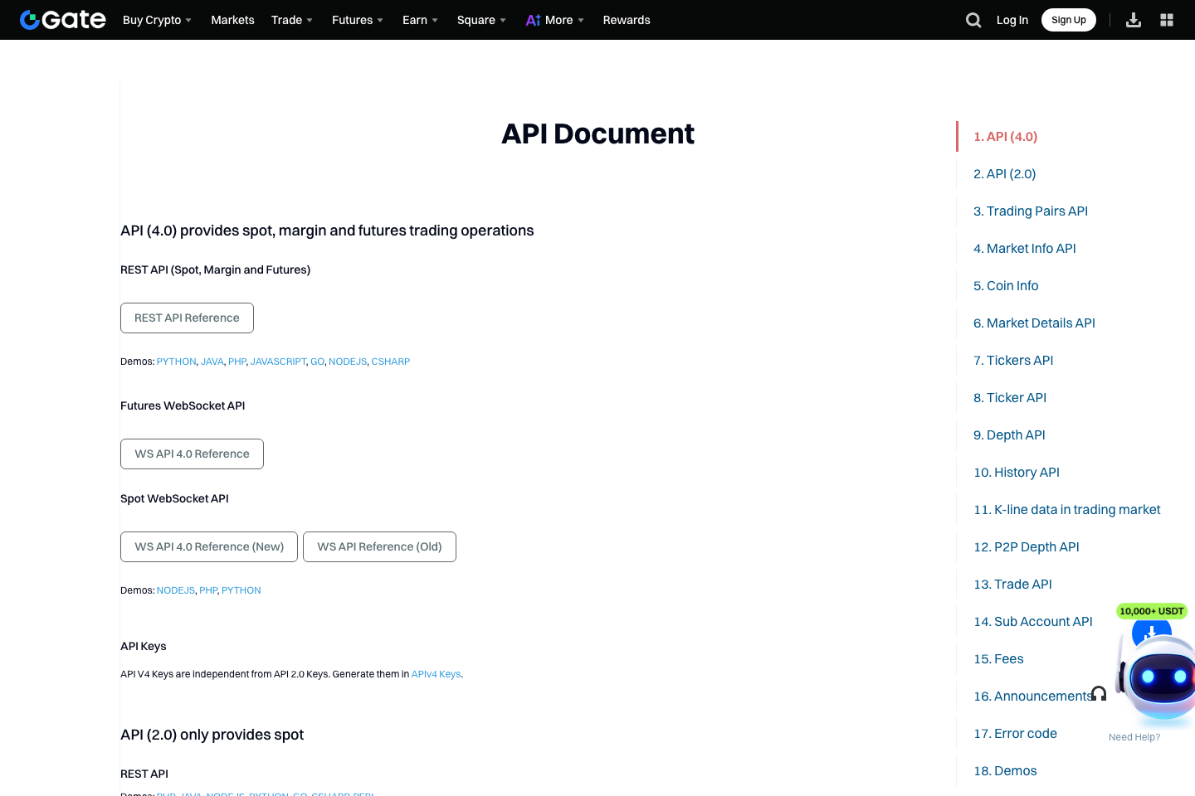Click the PYTHON demo link

coord(176,361)
